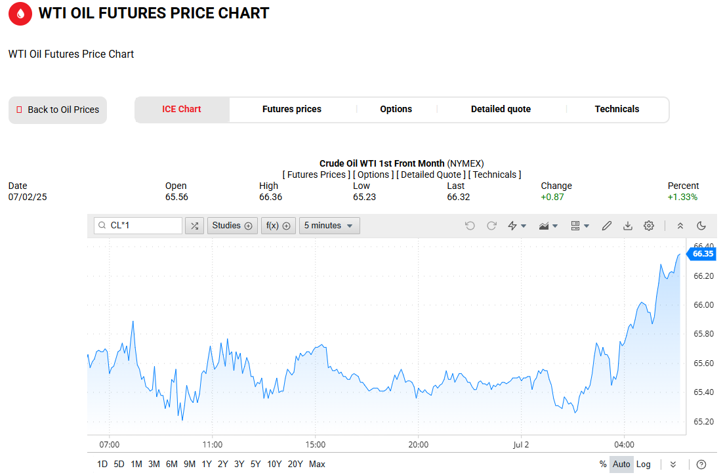This screenshot has width=723, height=475.
Task: Click the Jul 2 time axis label
Action: [x=521, y=445]
